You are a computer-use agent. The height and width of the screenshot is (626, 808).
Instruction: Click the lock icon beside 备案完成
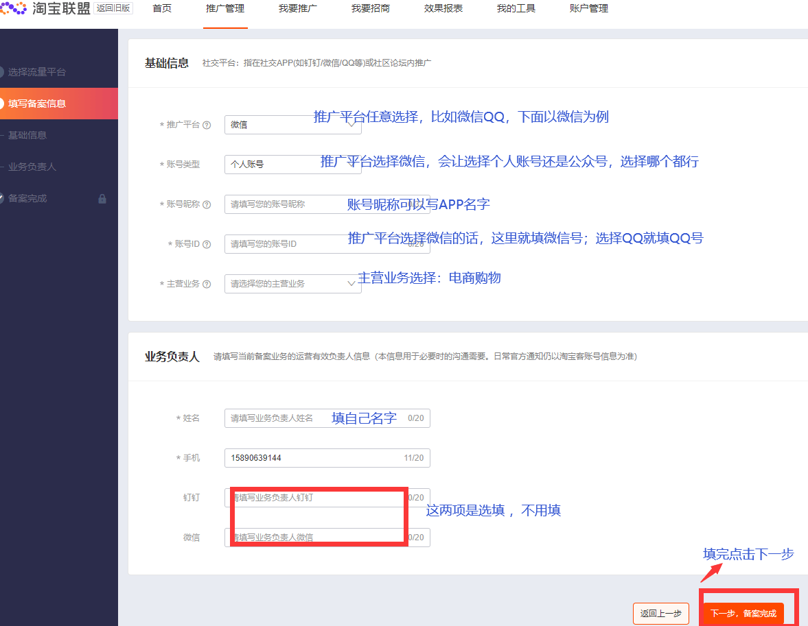coord(102,199)
